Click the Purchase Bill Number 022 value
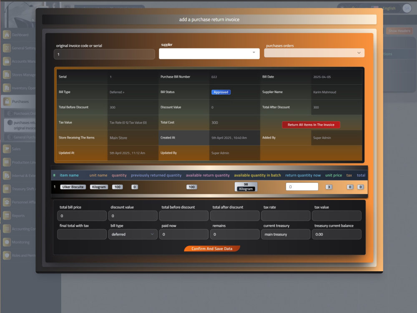417x313 pixels. pos(214,77)
